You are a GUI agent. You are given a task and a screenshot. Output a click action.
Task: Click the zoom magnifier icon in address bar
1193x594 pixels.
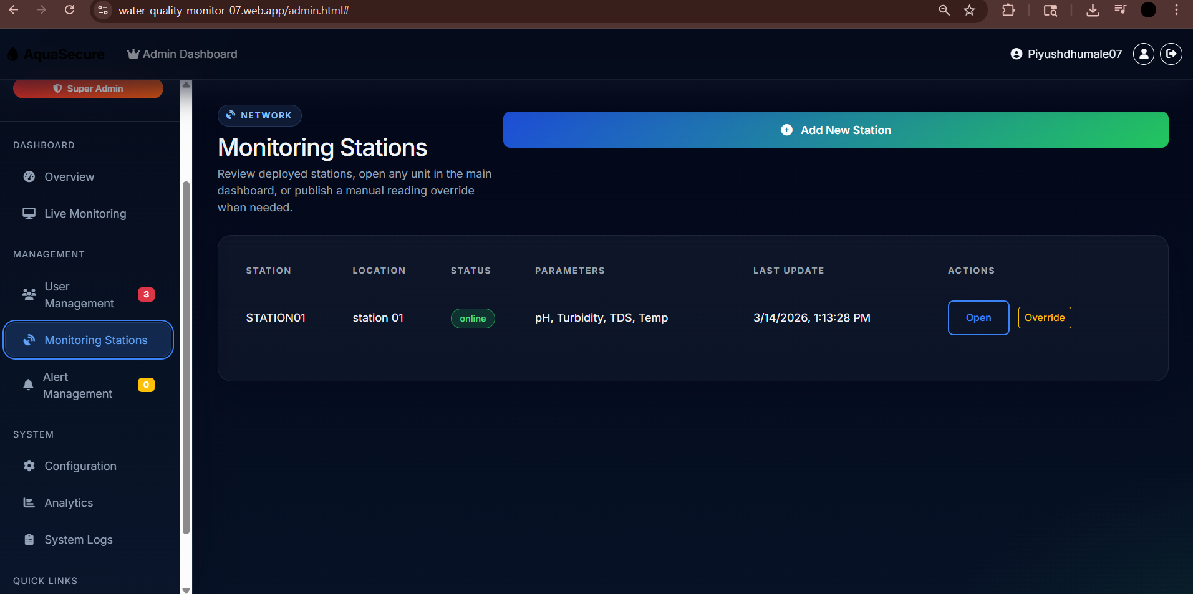pyautogui.click(x=944, y=10)
